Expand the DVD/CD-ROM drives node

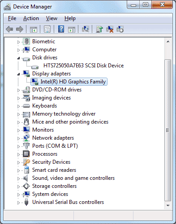point(18,90)
